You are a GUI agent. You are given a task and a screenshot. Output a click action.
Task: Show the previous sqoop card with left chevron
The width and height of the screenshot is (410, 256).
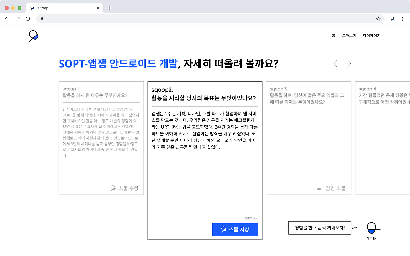click(336, 64)
